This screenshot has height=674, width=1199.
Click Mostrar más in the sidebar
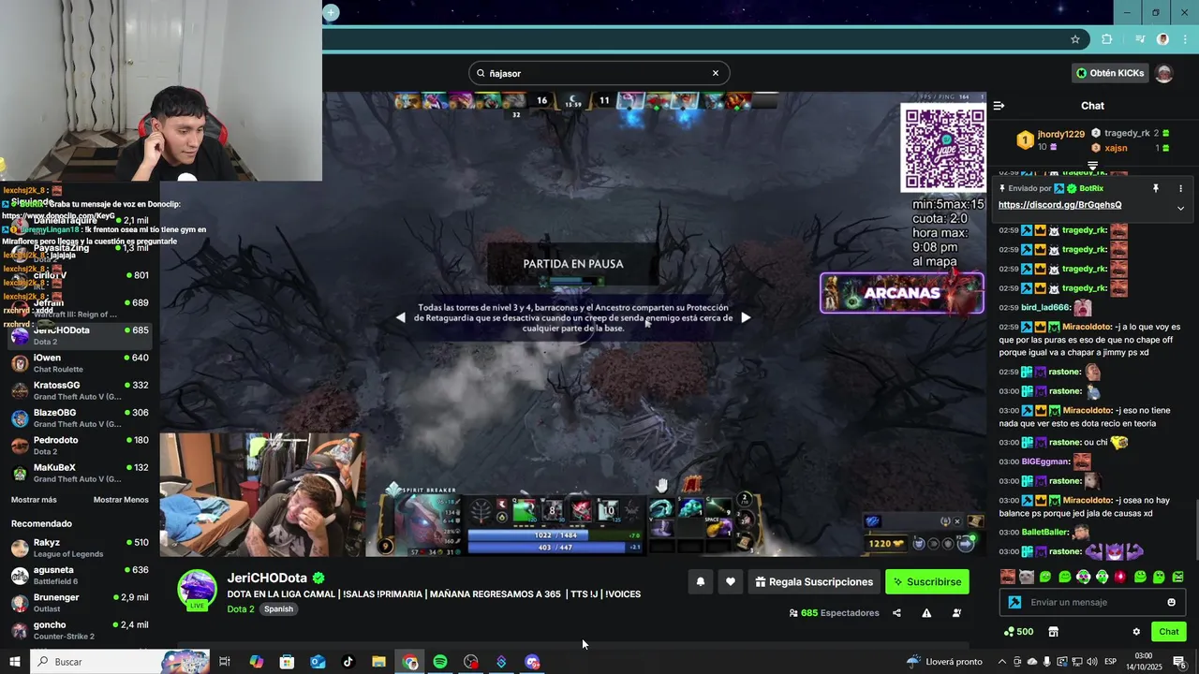point(34,500)
